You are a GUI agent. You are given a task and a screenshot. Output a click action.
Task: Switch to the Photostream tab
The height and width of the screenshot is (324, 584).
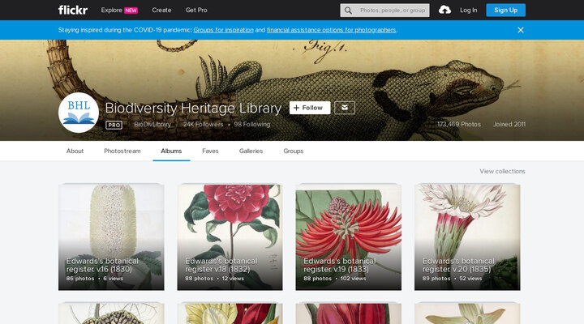[x=122, y=151]
